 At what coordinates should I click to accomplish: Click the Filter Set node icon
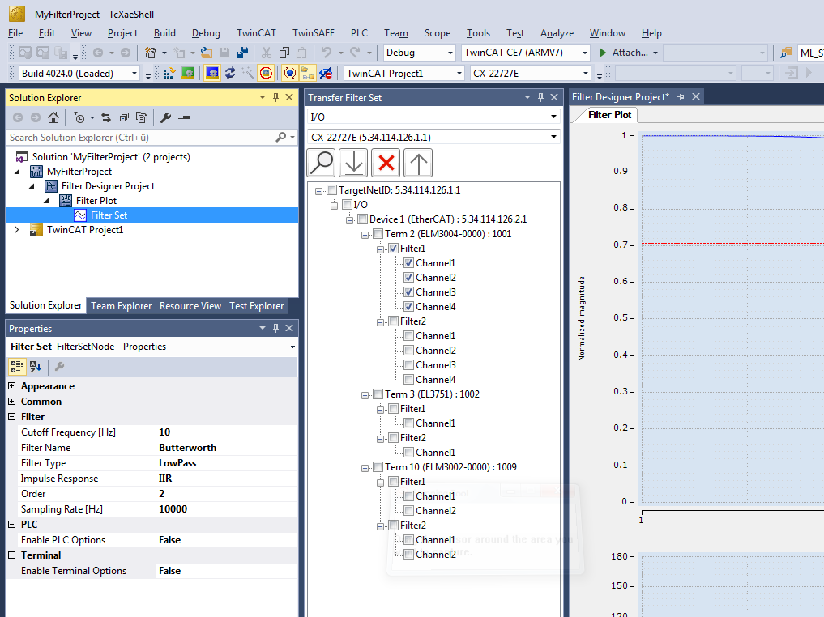[x=80, y=215]
